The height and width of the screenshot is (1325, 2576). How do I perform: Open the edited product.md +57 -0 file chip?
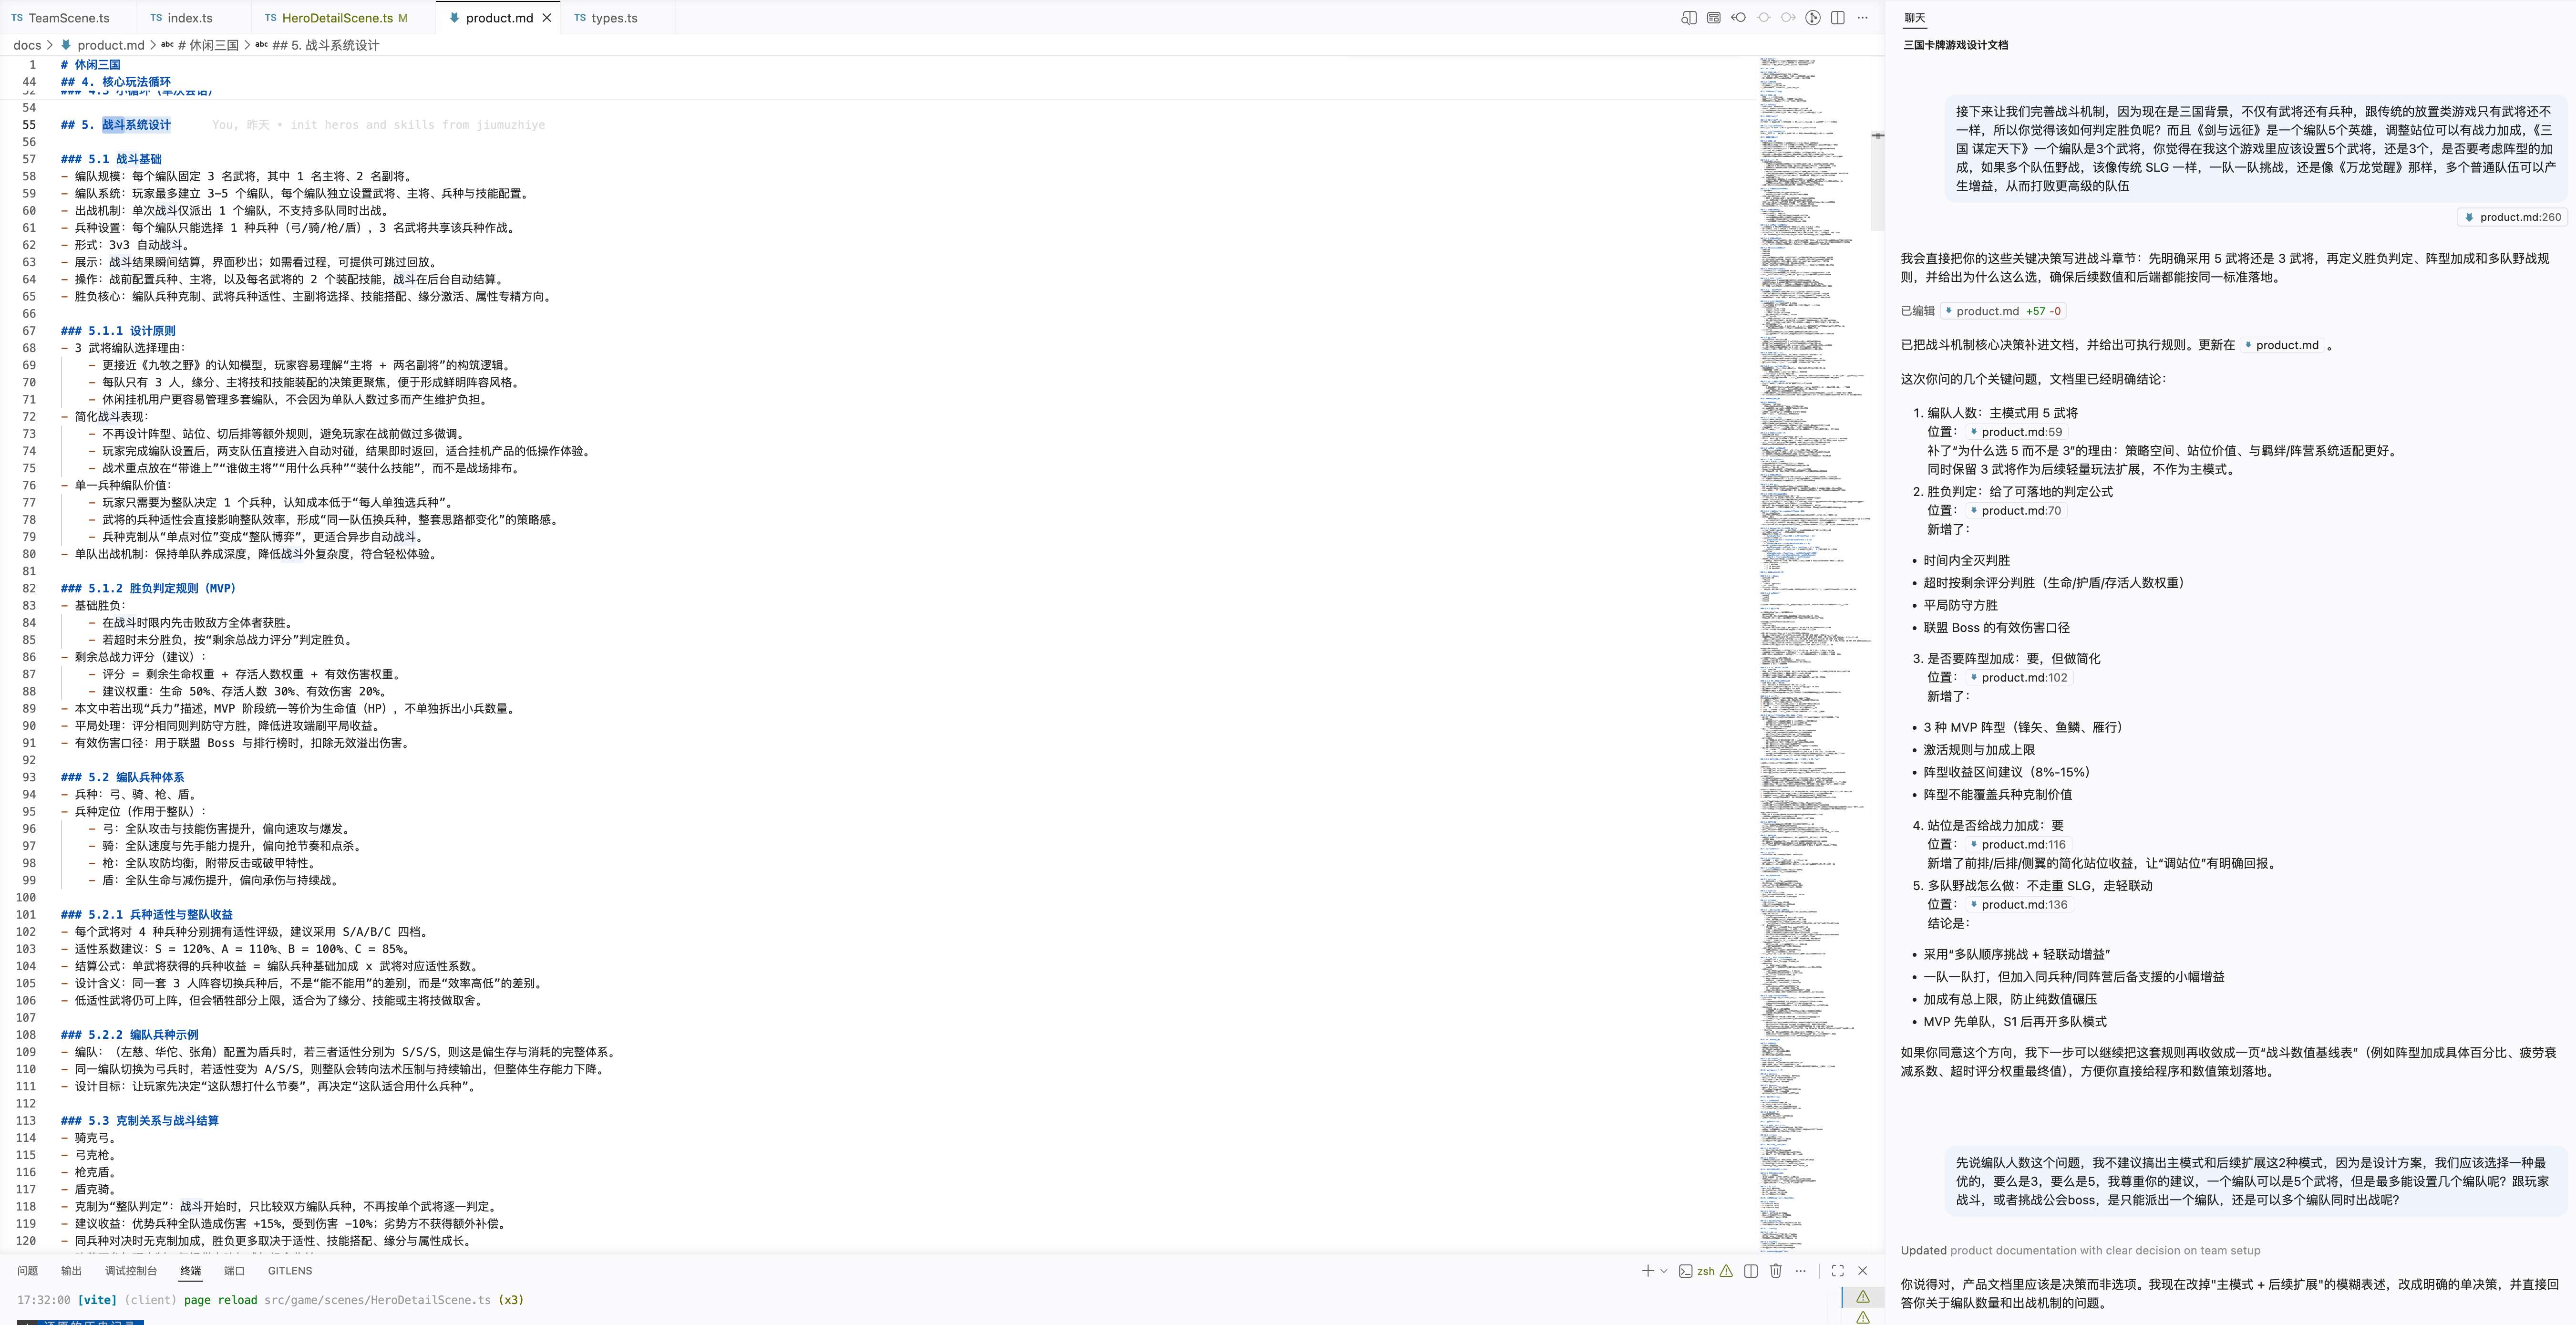[2003, 311]
